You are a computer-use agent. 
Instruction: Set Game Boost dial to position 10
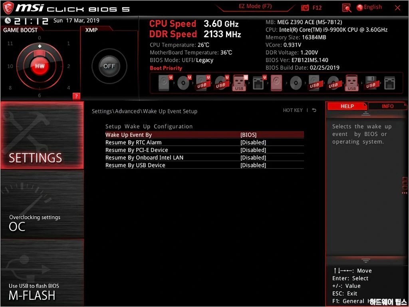pos(10,66)
